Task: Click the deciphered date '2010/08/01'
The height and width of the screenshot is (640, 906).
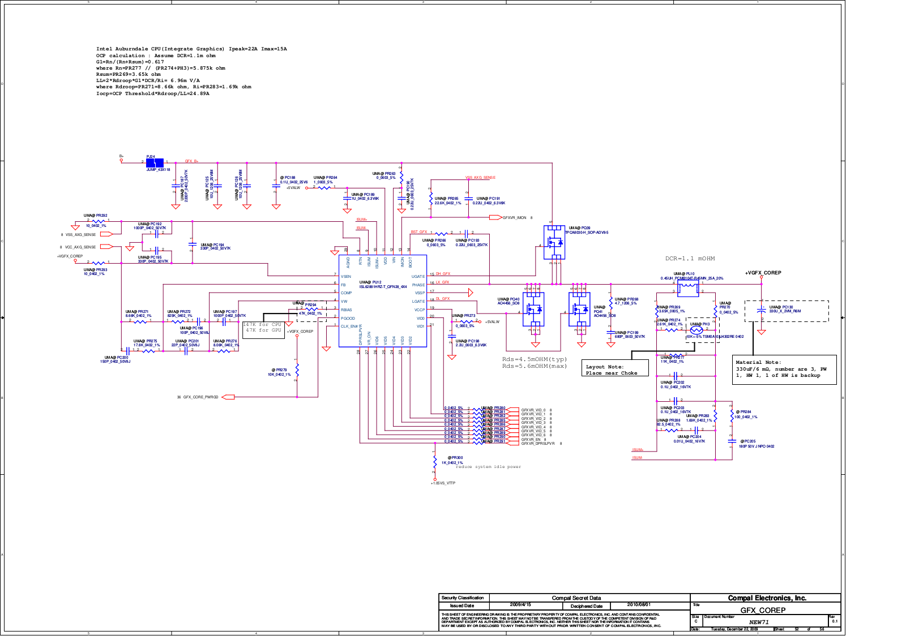Action: click(x=639, y=605)
